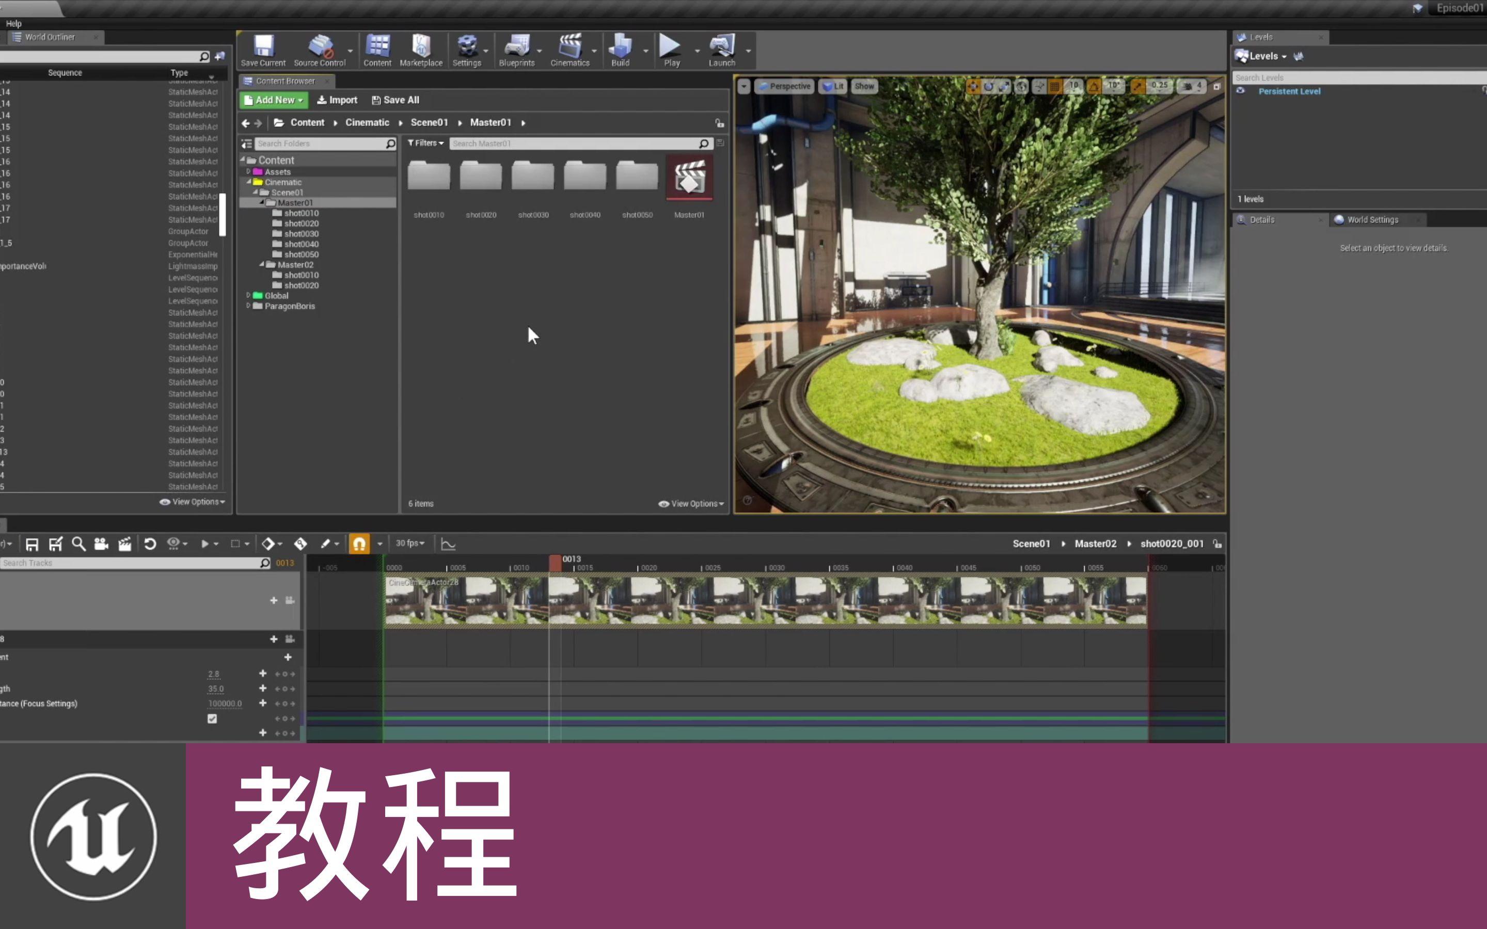Collapse the Master02 folder in the tree

click(262, 265)
